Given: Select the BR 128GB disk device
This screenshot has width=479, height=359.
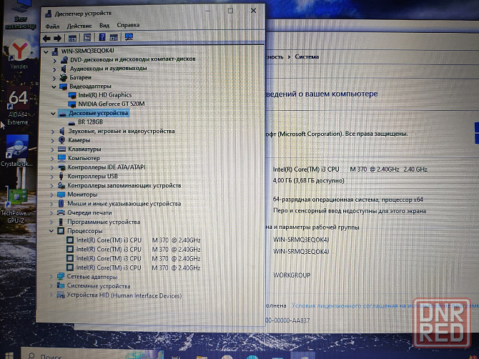Looking at the screenshot, I should pos(90,122).
